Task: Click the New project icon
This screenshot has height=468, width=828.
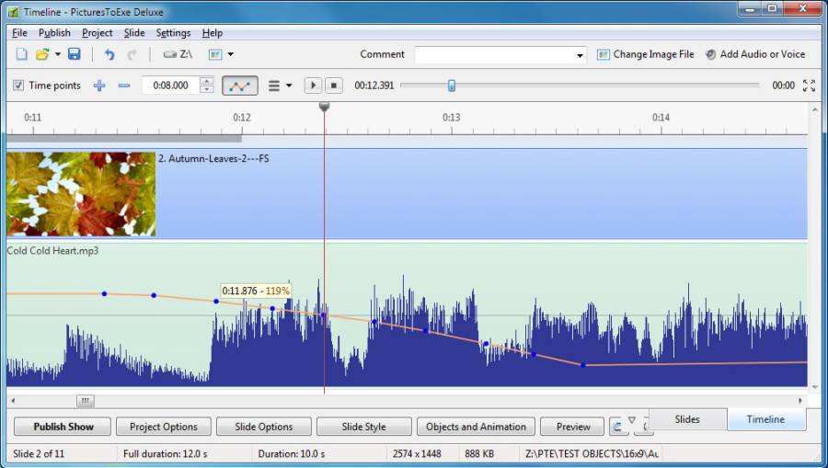Action: pyautogui.click(x=21, y=54)
